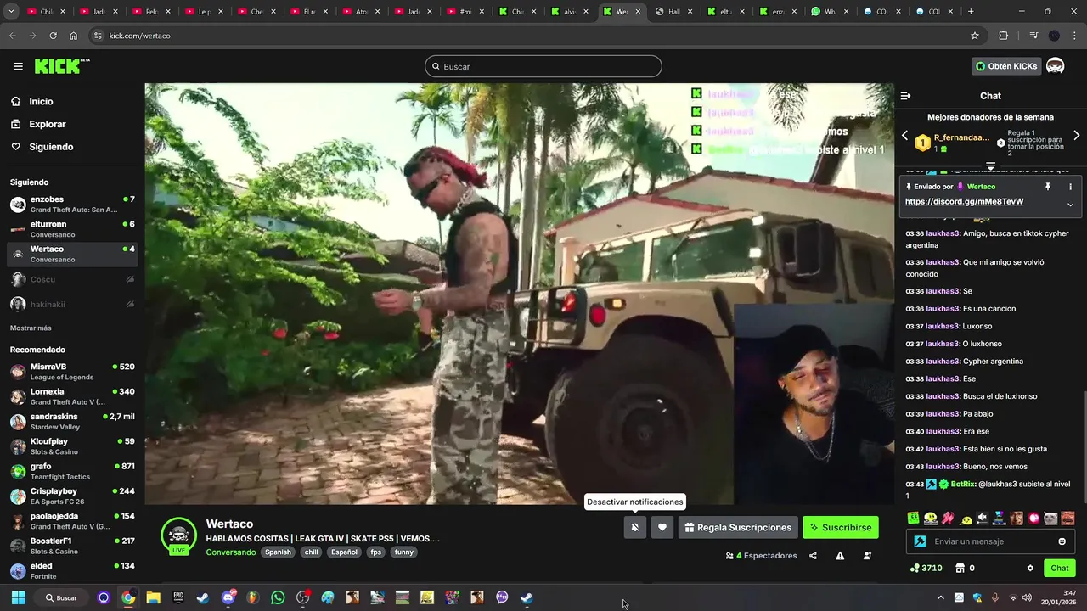Open the channel shop icon showing 0
The height and width of the screenshot is (611, 1087).
(x=965, y=568)
